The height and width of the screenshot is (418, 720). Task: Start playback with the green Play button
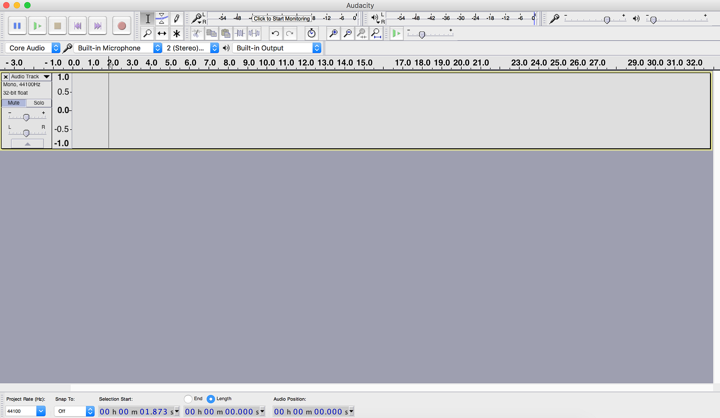(37, 26)
